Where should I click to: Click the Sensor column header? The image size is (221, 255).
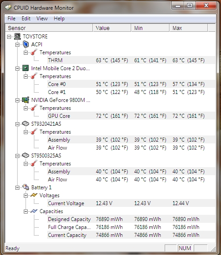click(49, 28)
